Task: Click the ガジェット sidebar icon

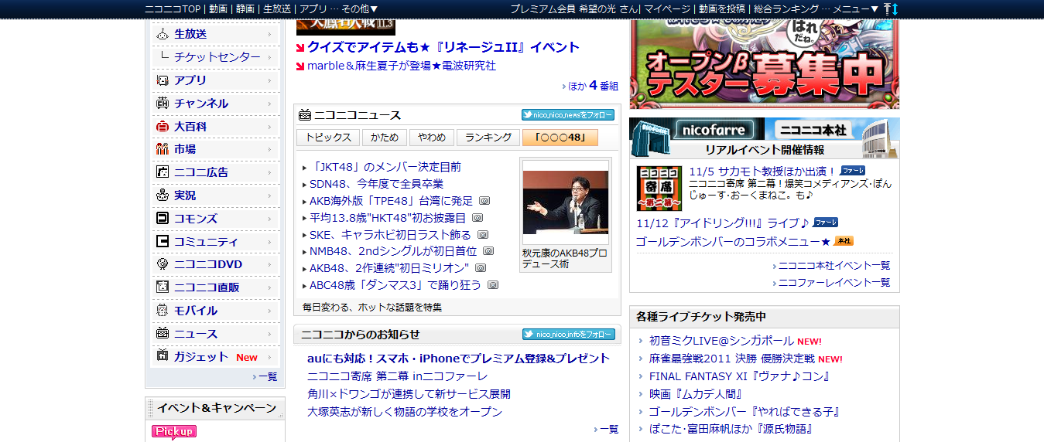Action: pos(163,356)
